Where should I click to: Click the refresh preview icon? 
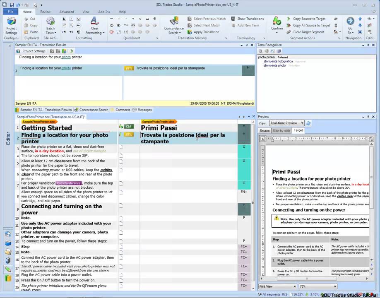[308, 123]
